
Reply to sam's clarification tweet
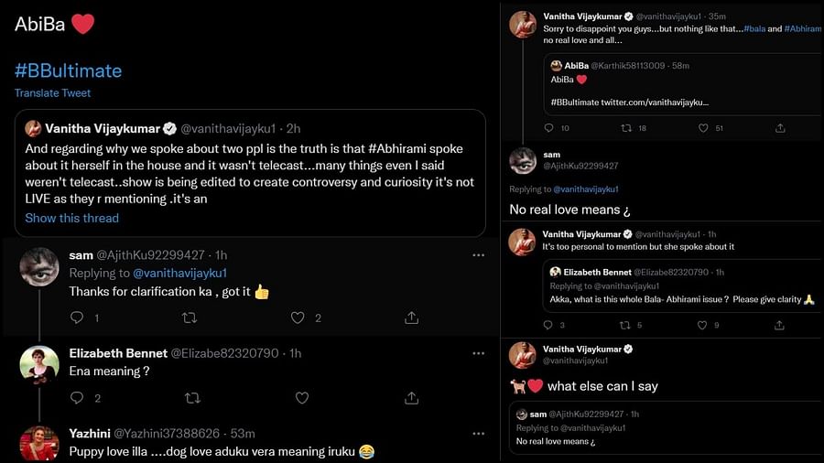(77, 318)
